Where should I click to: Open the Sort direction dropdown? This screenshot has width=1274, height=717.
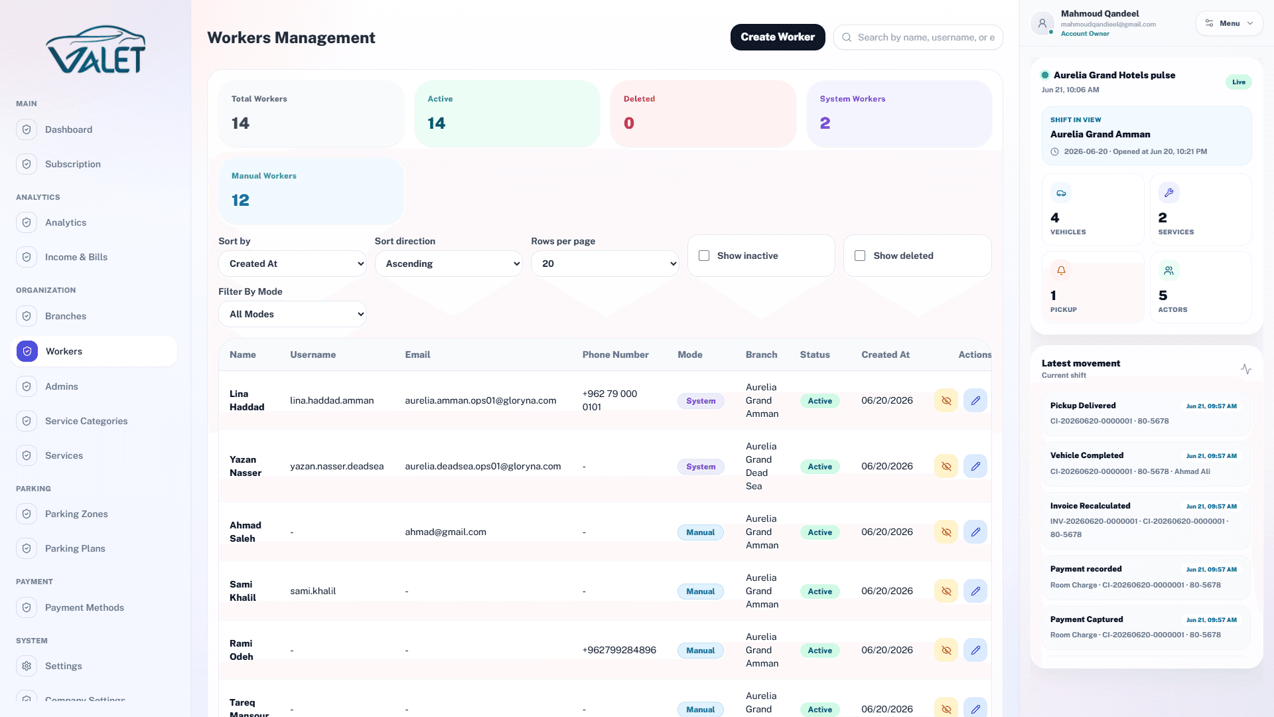[449, 264]
